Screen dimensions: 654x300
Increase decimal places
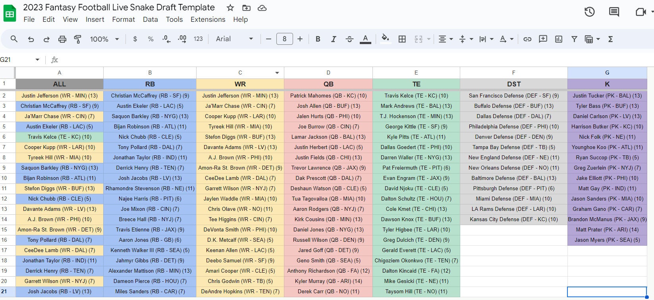(x=182, y=39)
